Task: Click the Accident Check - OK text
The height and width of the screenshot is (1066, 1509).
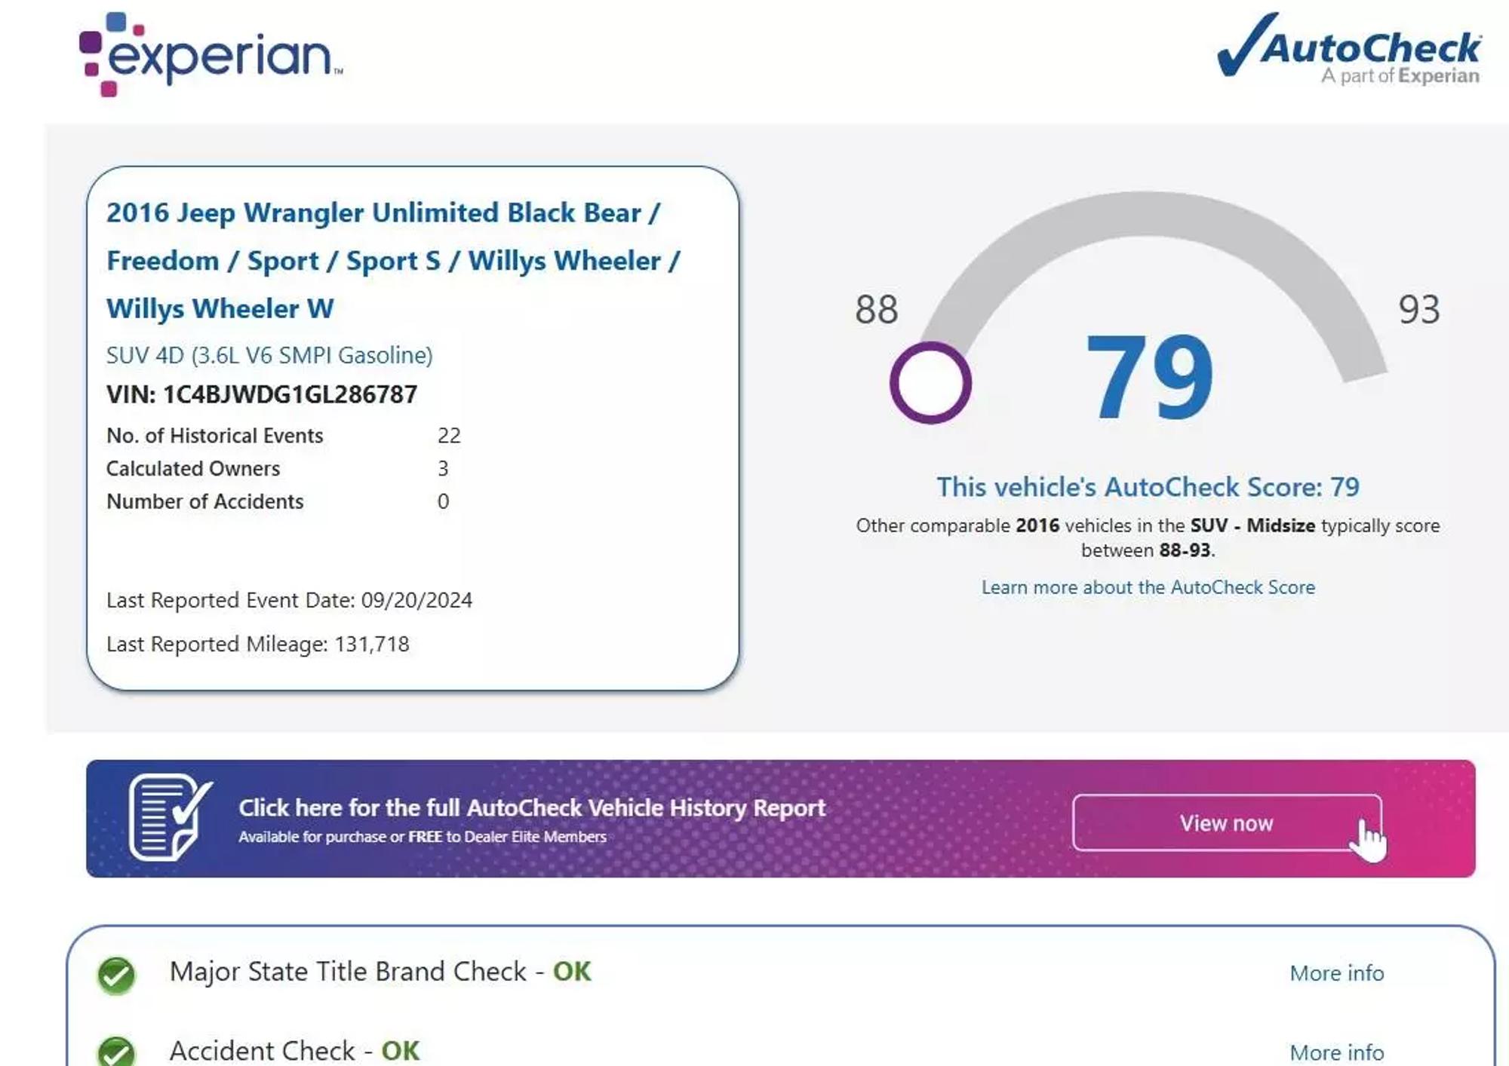Action: coord(294,1051)
